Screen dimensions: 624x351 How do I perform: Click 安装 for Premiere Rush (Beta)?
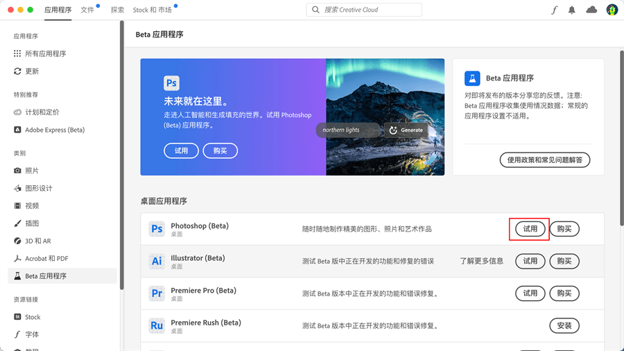(x=564, y=325)
